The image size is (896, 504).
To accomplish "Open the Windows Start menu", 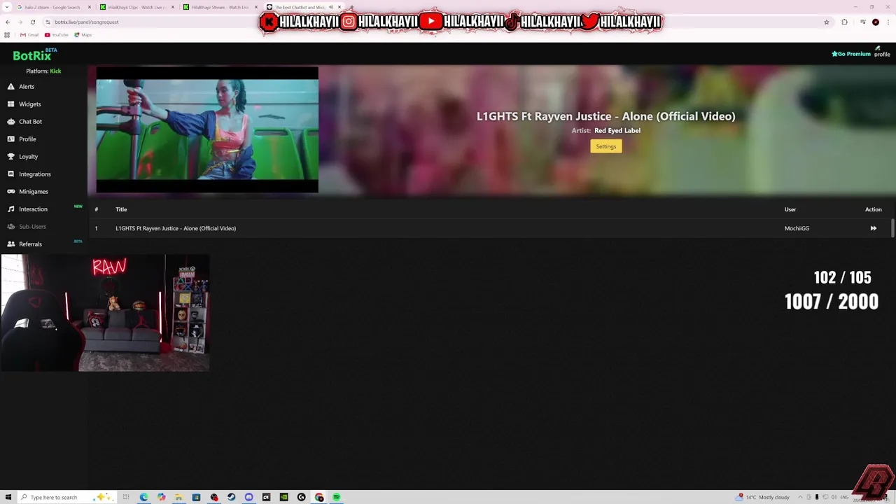I will [8, 497].
